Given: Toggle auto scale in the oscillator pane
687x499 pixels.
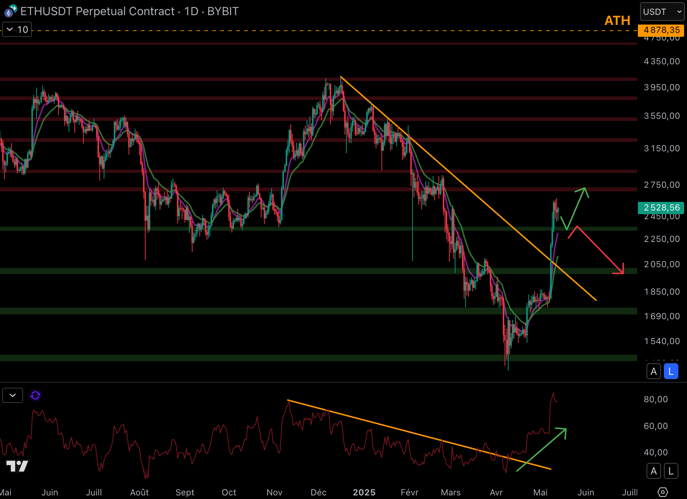Looking at the screenshot, I should point(653,471).
